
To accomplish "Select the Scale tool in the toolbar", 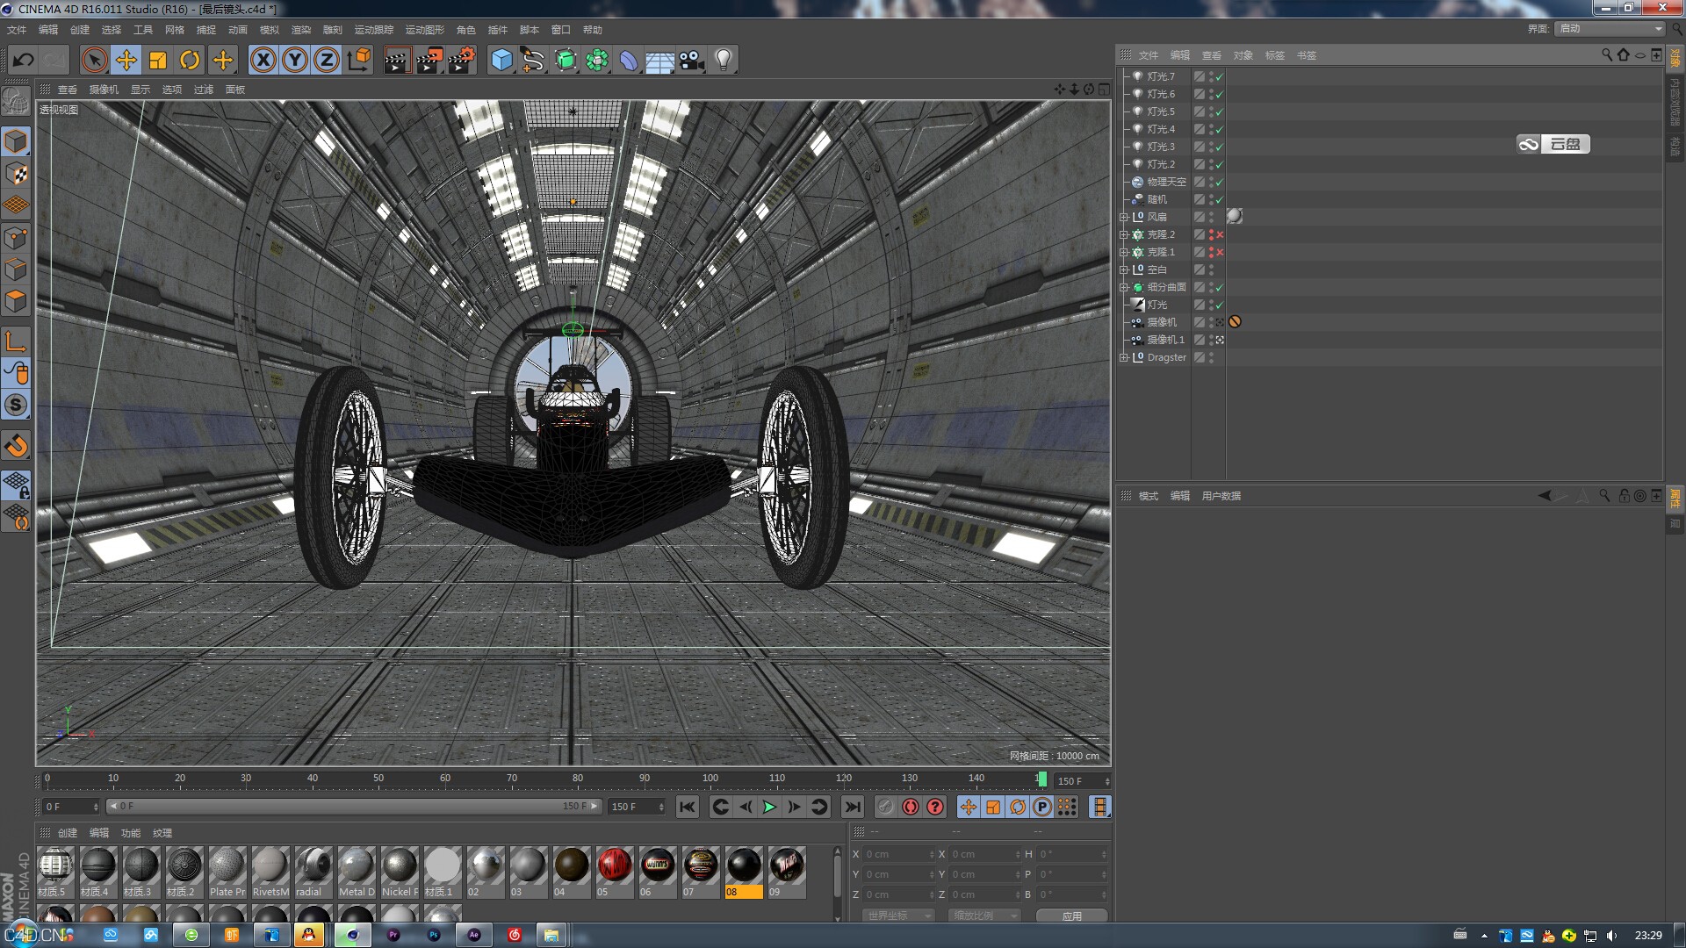I will [158, 60].
